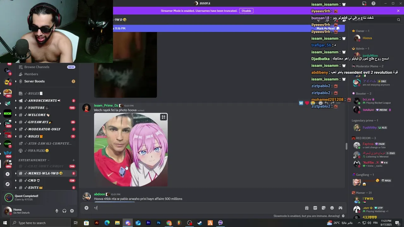404x227 pixels.
Task: Open User Settings gear icon
Action: (x=72, y=211)
